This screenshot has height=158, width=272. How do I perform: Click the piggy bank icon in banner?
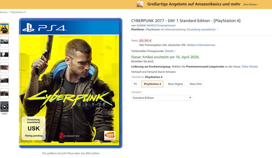tap(140, 4)
